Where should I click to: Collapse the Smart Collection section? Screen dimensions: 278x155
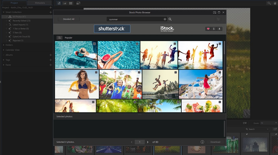pyautogui.click(x=4, y=12)
